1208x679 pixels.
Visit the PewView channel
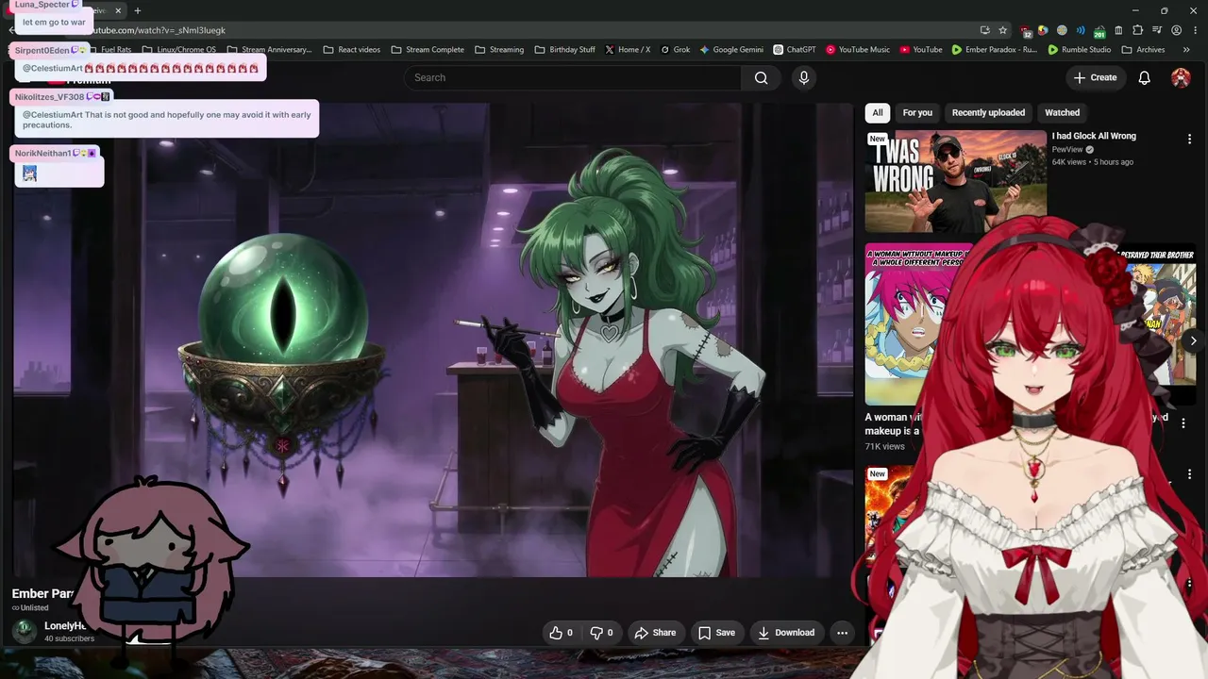(1067, 149)
